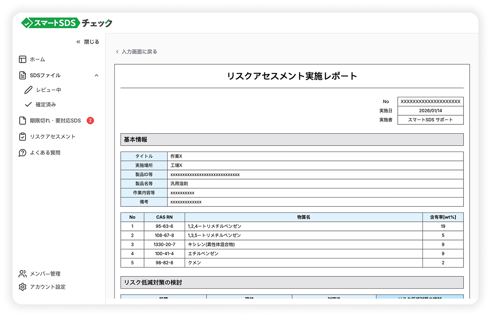
Task: Click the No field in report header
Action: (431, 101)
